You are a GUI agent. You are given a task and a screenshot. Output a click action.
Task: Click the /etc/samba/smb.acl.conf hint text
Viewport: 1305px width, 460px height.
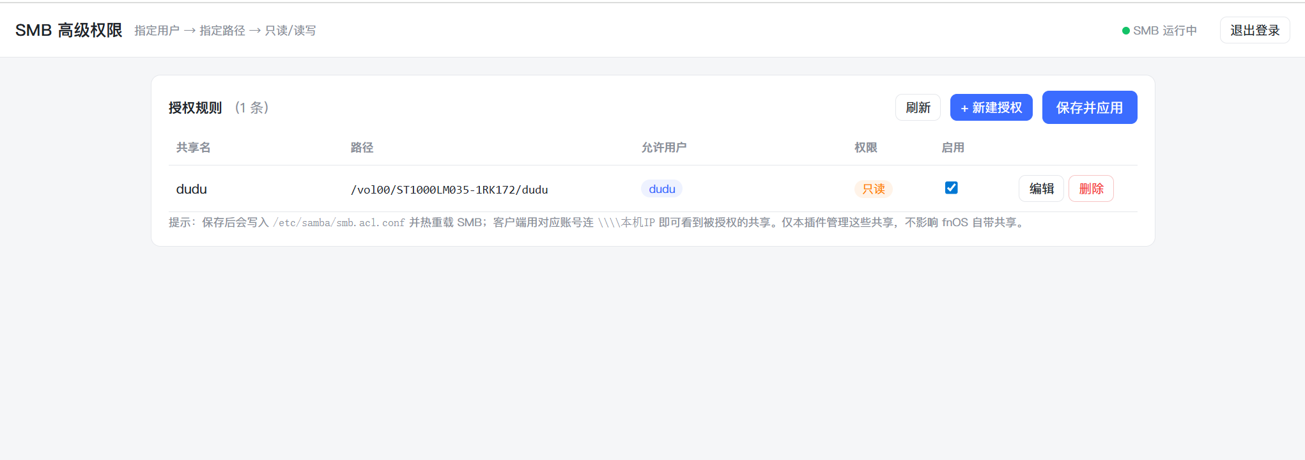coord(339,222)
